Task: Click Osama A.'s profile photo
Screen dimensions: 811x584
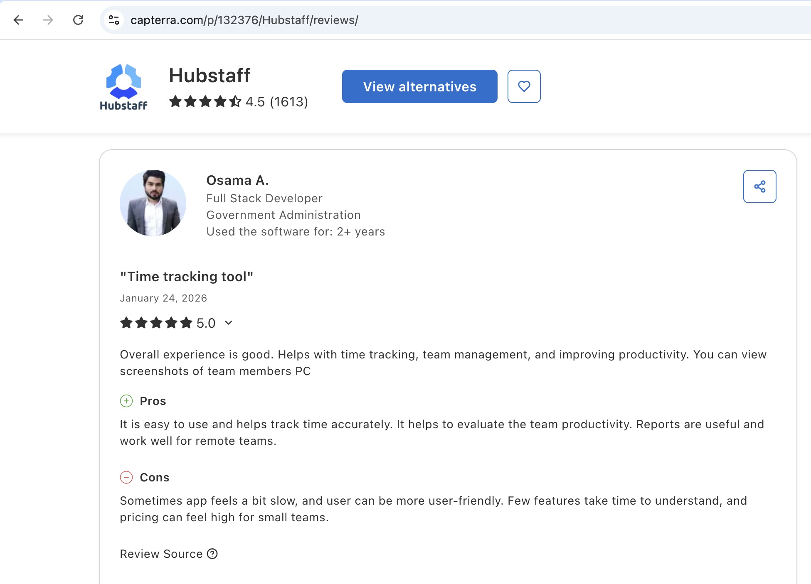Action: (153, 203)
